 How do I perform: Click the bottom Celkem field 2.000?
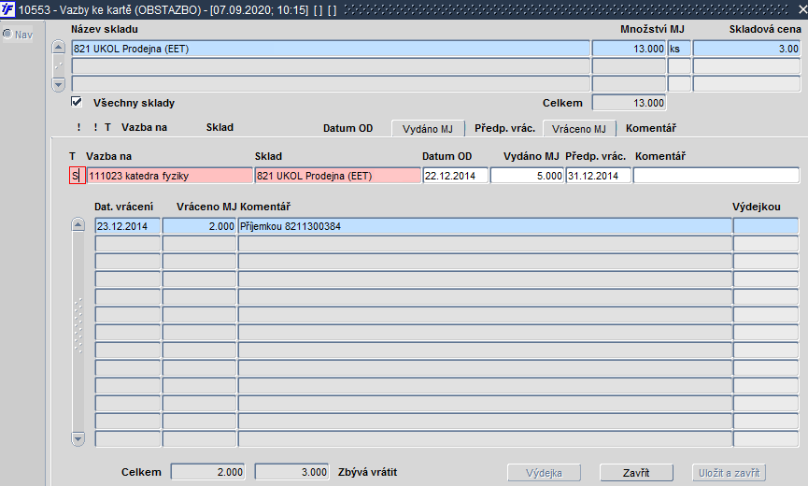207,472
